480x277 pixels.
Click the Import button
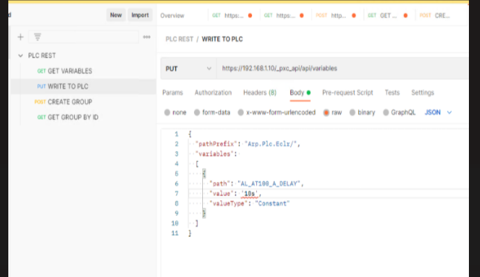tap(140, 15)
